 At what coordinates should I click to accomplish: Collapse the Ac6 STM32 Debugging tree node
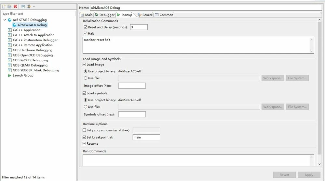(x=5, y=20)
